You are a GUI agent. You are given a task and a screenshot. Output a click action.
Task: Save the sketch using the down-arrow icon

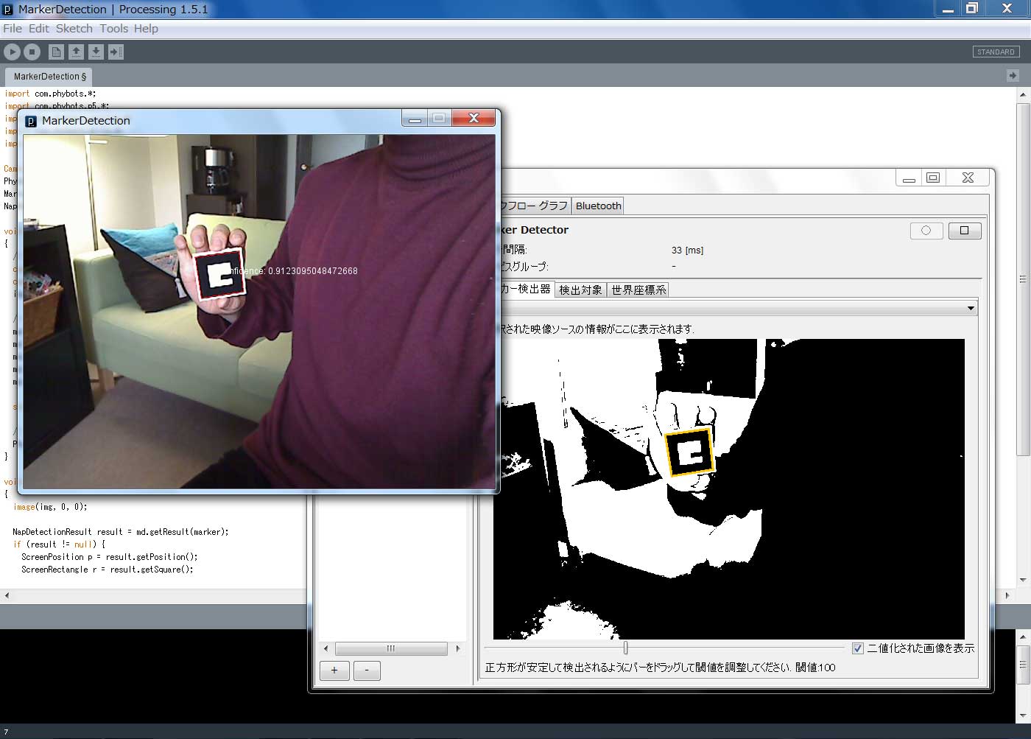coord(96,52)
